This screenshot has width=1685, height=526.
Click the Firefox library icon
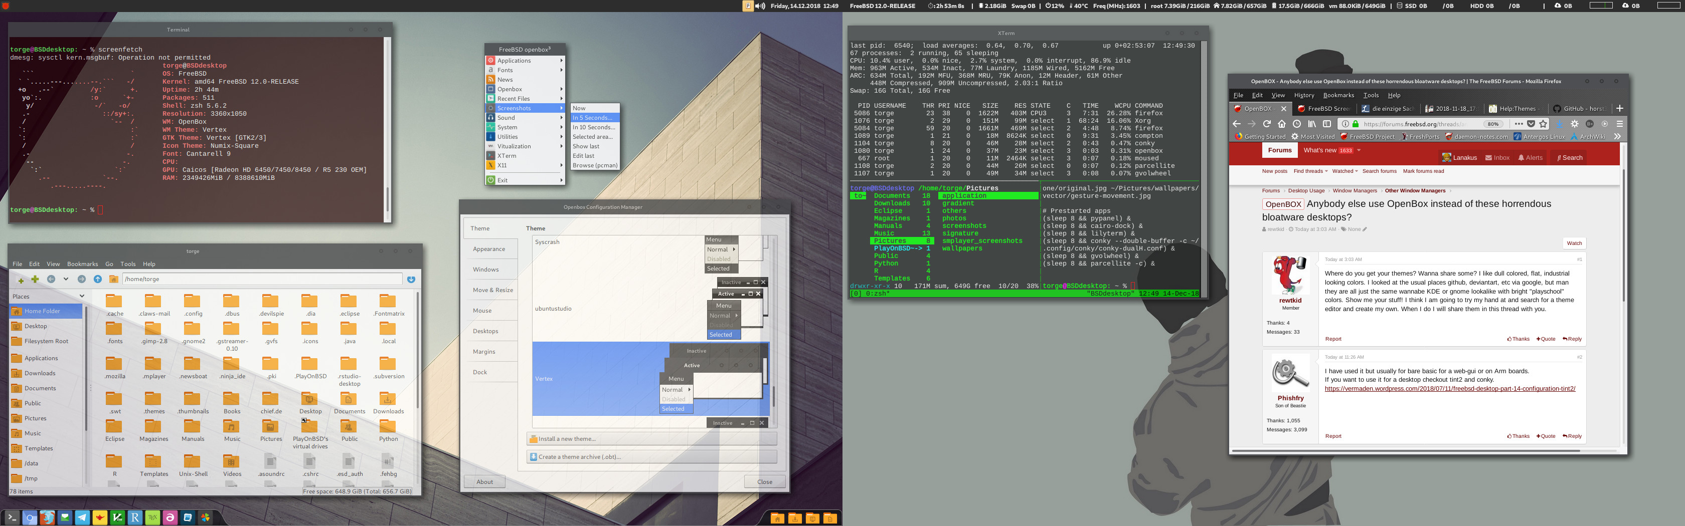pos(1311,124)
